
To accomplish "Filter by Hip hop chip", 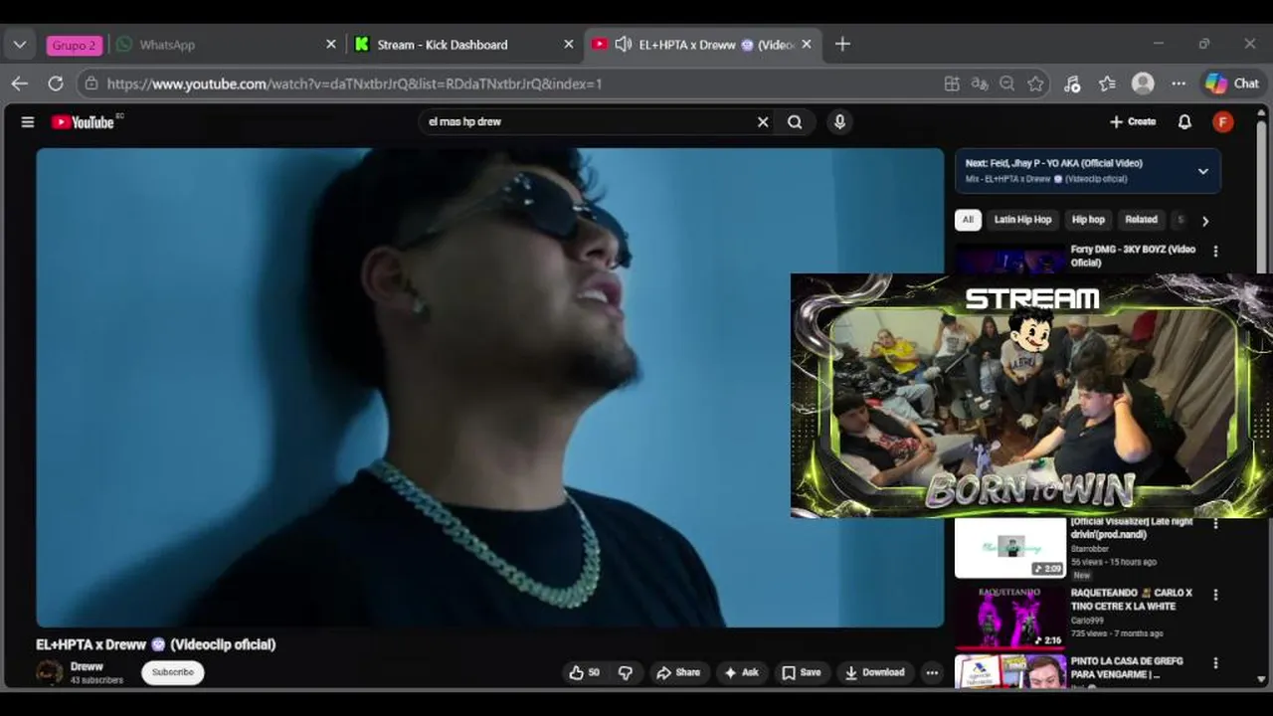I will click(x=1088, y=220).
